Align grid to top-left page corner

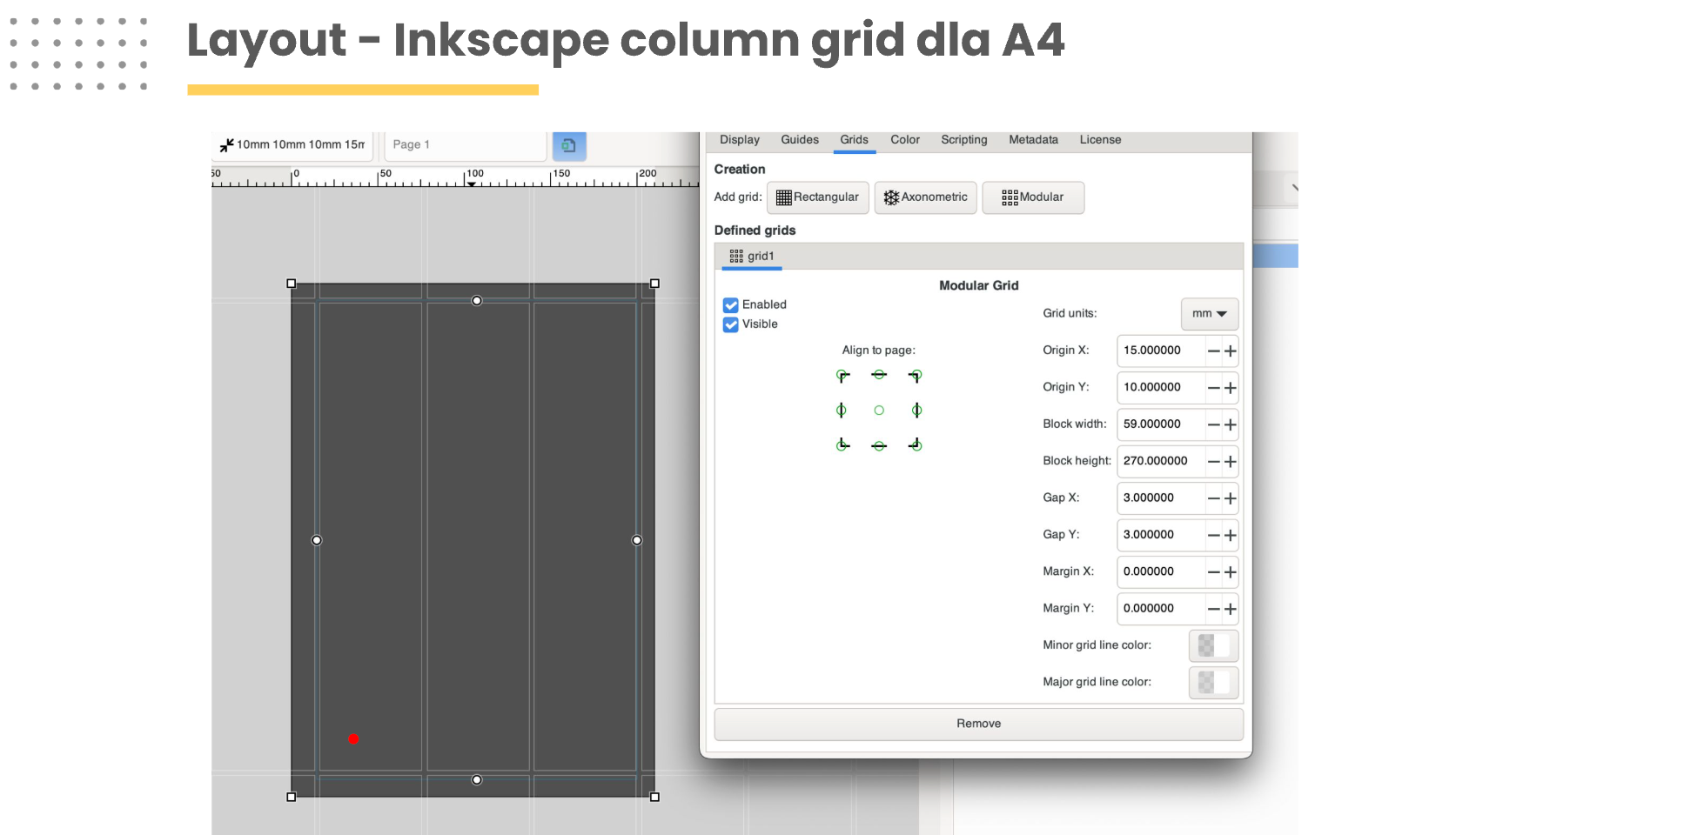(842, 376)
